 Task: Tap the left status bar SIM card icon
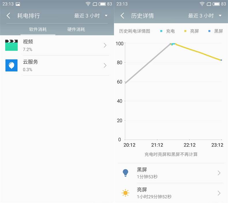[95, 4]
